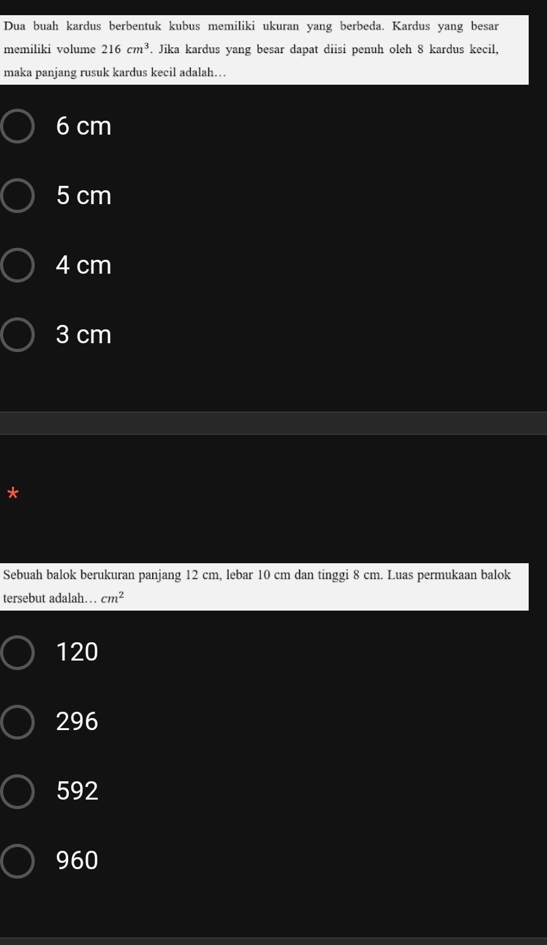Click the 4 cm answer label
The height and width of the screenshot is (945, 547).
click(x=83, y=265)
